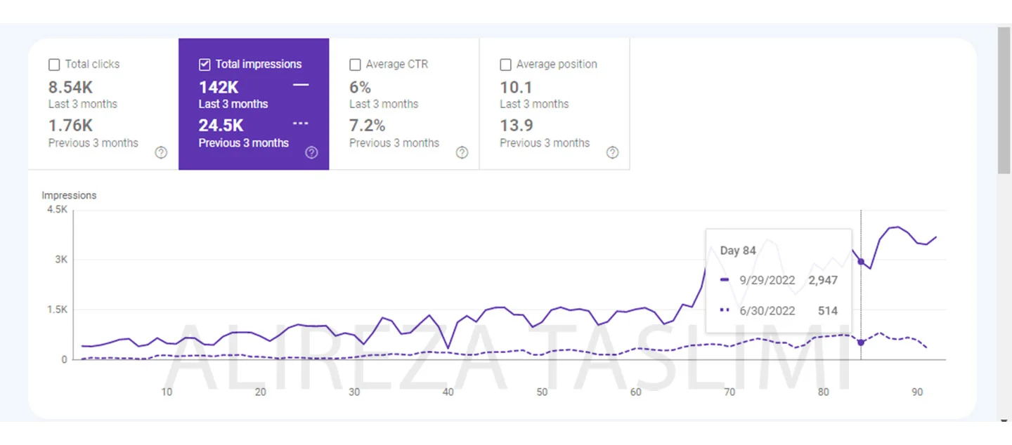Open help icon in Total clicks card
The image size is (1012, 445).
point(161,152)
